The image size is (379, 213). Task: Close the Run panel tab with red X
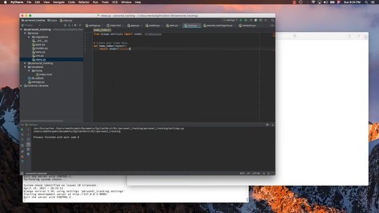click(23, 157)
